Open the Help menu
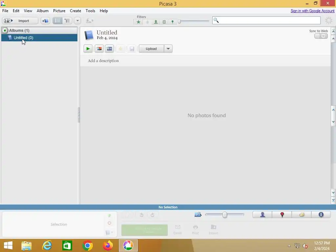This screenshot has height=252, width=336. [104, 11]
